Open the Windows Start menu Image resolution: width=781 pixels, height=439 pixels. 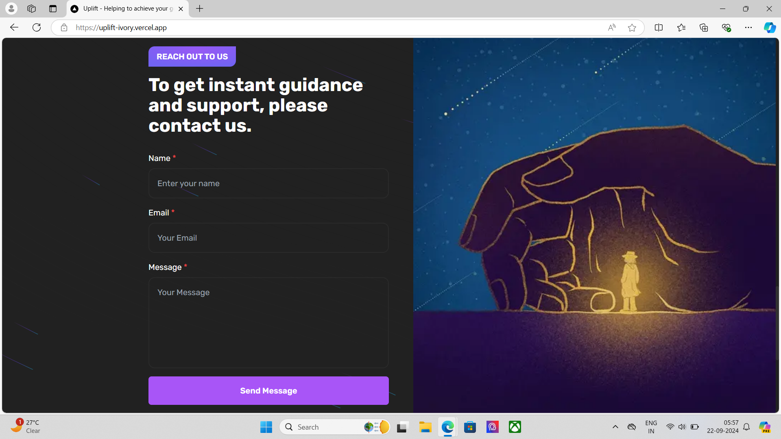tap(266, 427)
